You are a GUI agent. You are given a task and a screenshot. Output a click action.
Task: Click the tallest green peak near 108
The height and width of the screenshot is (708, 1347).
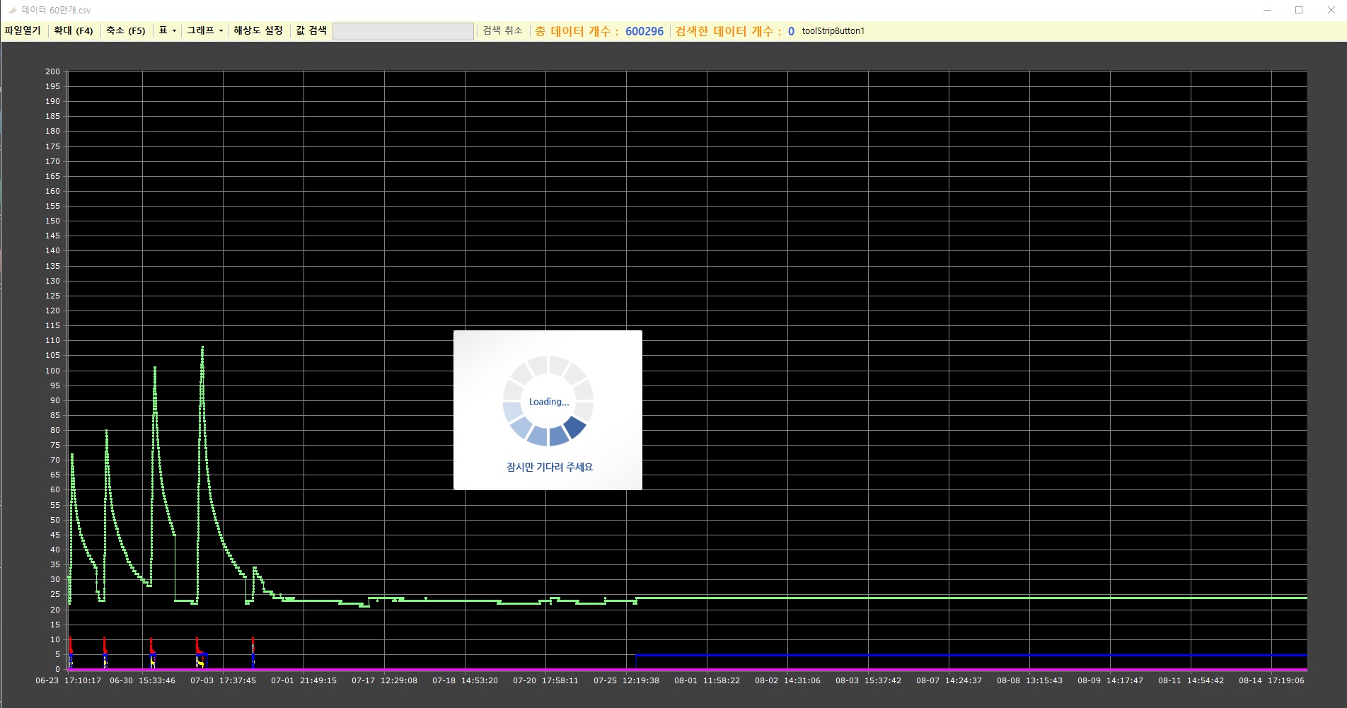[202, 348]
